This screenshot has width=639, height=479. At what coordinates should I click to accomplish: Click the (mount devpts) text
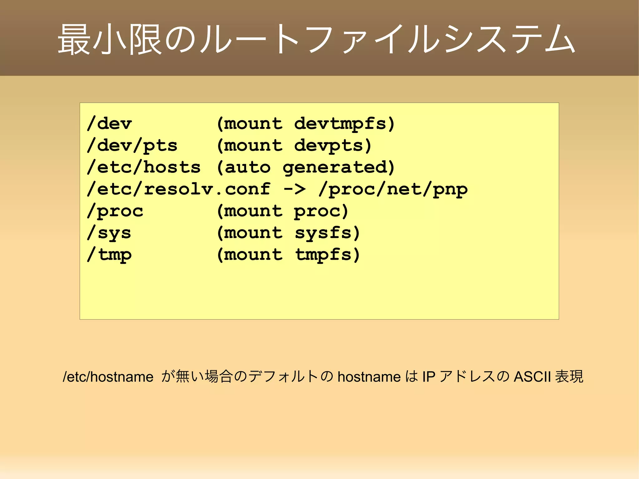coord(294,146)
